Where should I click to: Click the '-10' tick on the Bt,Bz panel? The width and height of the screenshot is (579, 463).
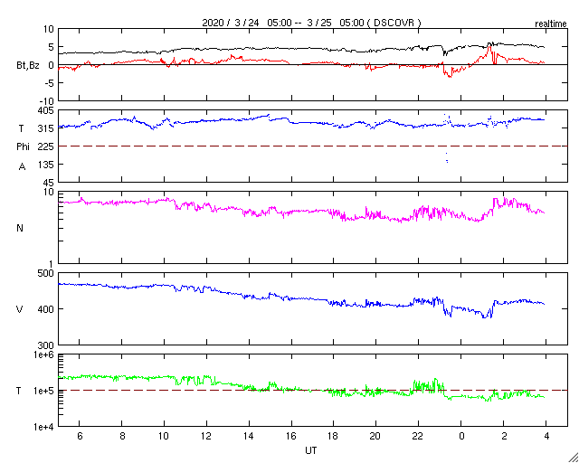pyautogui.click(x=47, y=101)
